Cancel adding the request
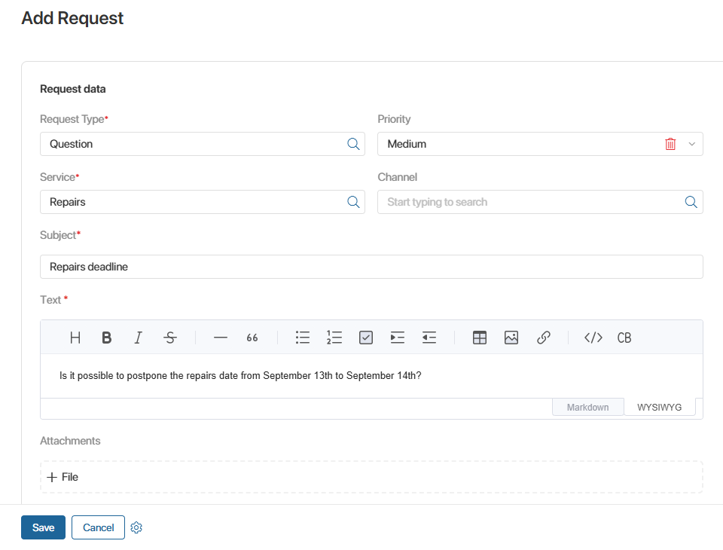 pos(98,527)
